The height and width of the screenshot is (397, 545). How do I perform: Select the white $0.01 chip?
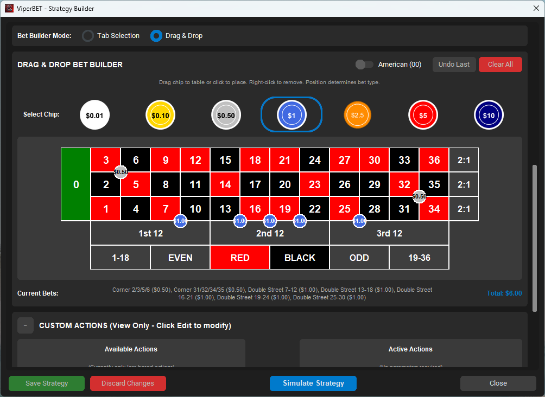[94, 115]
